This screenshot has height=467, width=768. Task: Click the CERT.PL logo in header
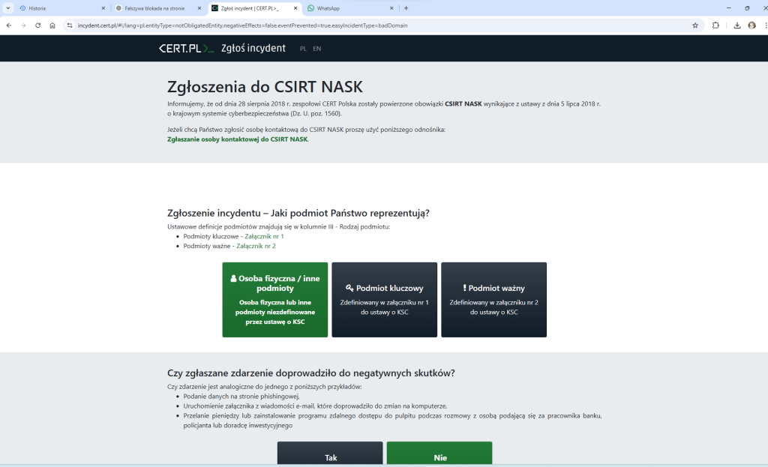[186, 48]
